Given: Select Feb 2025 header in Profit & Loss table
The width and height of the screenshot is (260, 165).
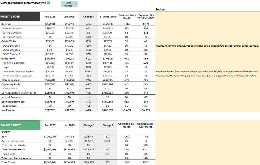Looking at the screenshot, I should [50, 17].
